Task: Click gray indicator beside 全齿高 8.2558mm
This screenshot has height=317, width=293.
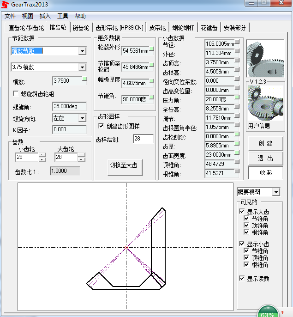Action: pos(237,107)
